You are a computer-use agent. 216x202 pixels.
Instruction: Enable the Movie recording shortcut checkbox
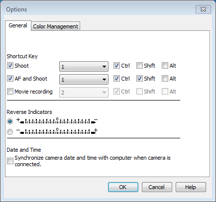10,92
